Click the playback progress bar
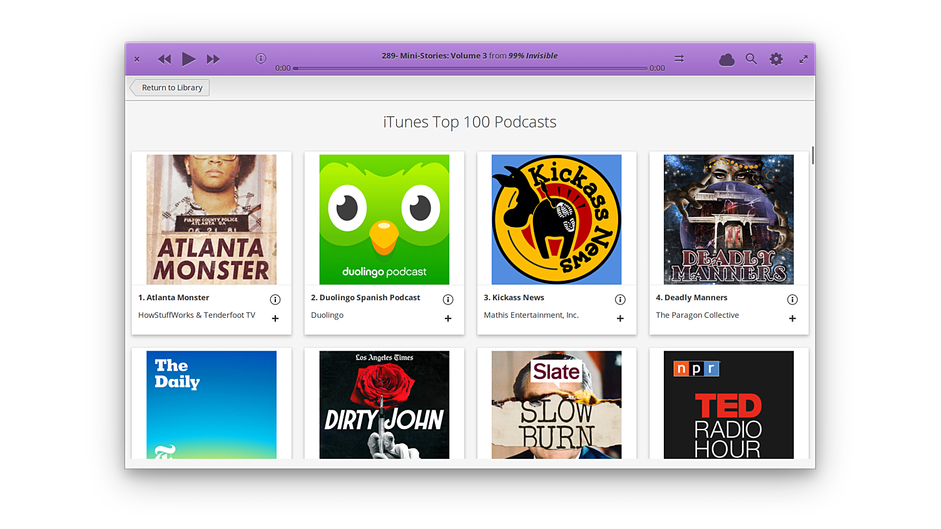The height and width of the screenshot is (529, 941). click(469, 68)
